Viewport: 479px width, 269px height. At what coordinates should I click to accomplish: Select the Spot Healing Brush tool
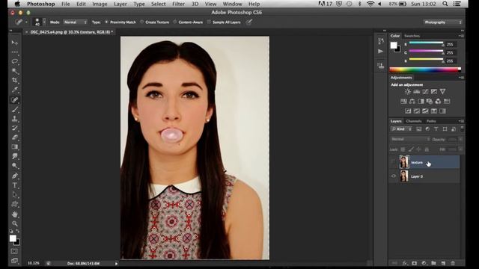tap(15, 99)
